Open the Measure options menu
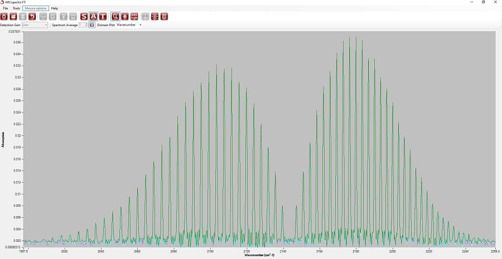502x259 pixels. point(36,8)
